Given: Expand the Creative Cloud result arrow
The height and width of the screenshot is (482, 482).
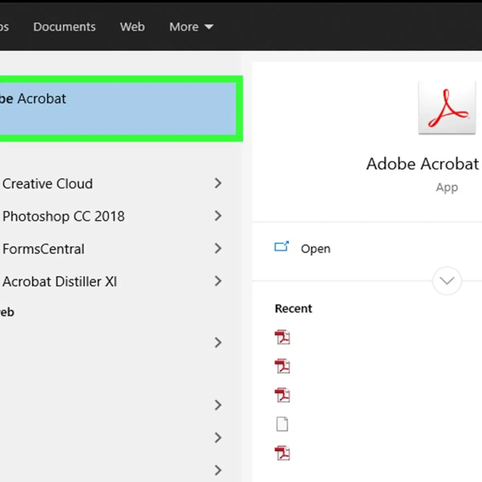Looking at the screenshot, I should (218, 183).
